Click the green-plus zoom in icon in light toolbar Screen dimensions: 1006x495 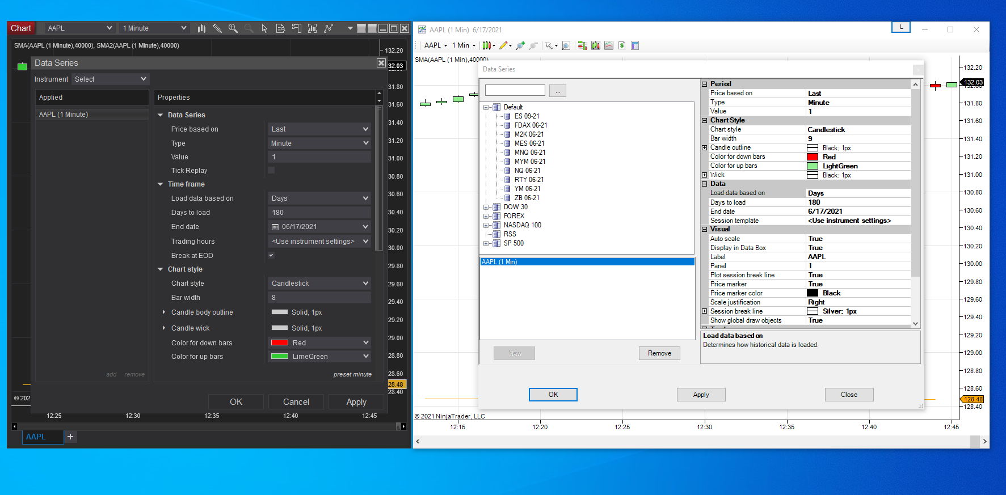coord(520,45)
